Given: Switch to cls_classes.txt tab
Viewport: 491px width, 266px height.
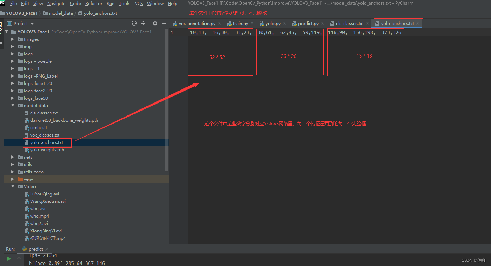Looking at the screenshot, I should point(350,24).
